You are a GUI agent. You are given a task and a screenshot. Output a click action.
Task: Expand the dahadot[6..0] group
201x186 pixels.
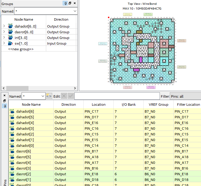[x=4, y=26]
